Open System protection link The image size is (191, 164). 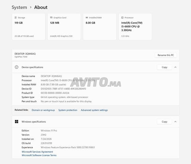pyautogui.click(x=68, y=110)
